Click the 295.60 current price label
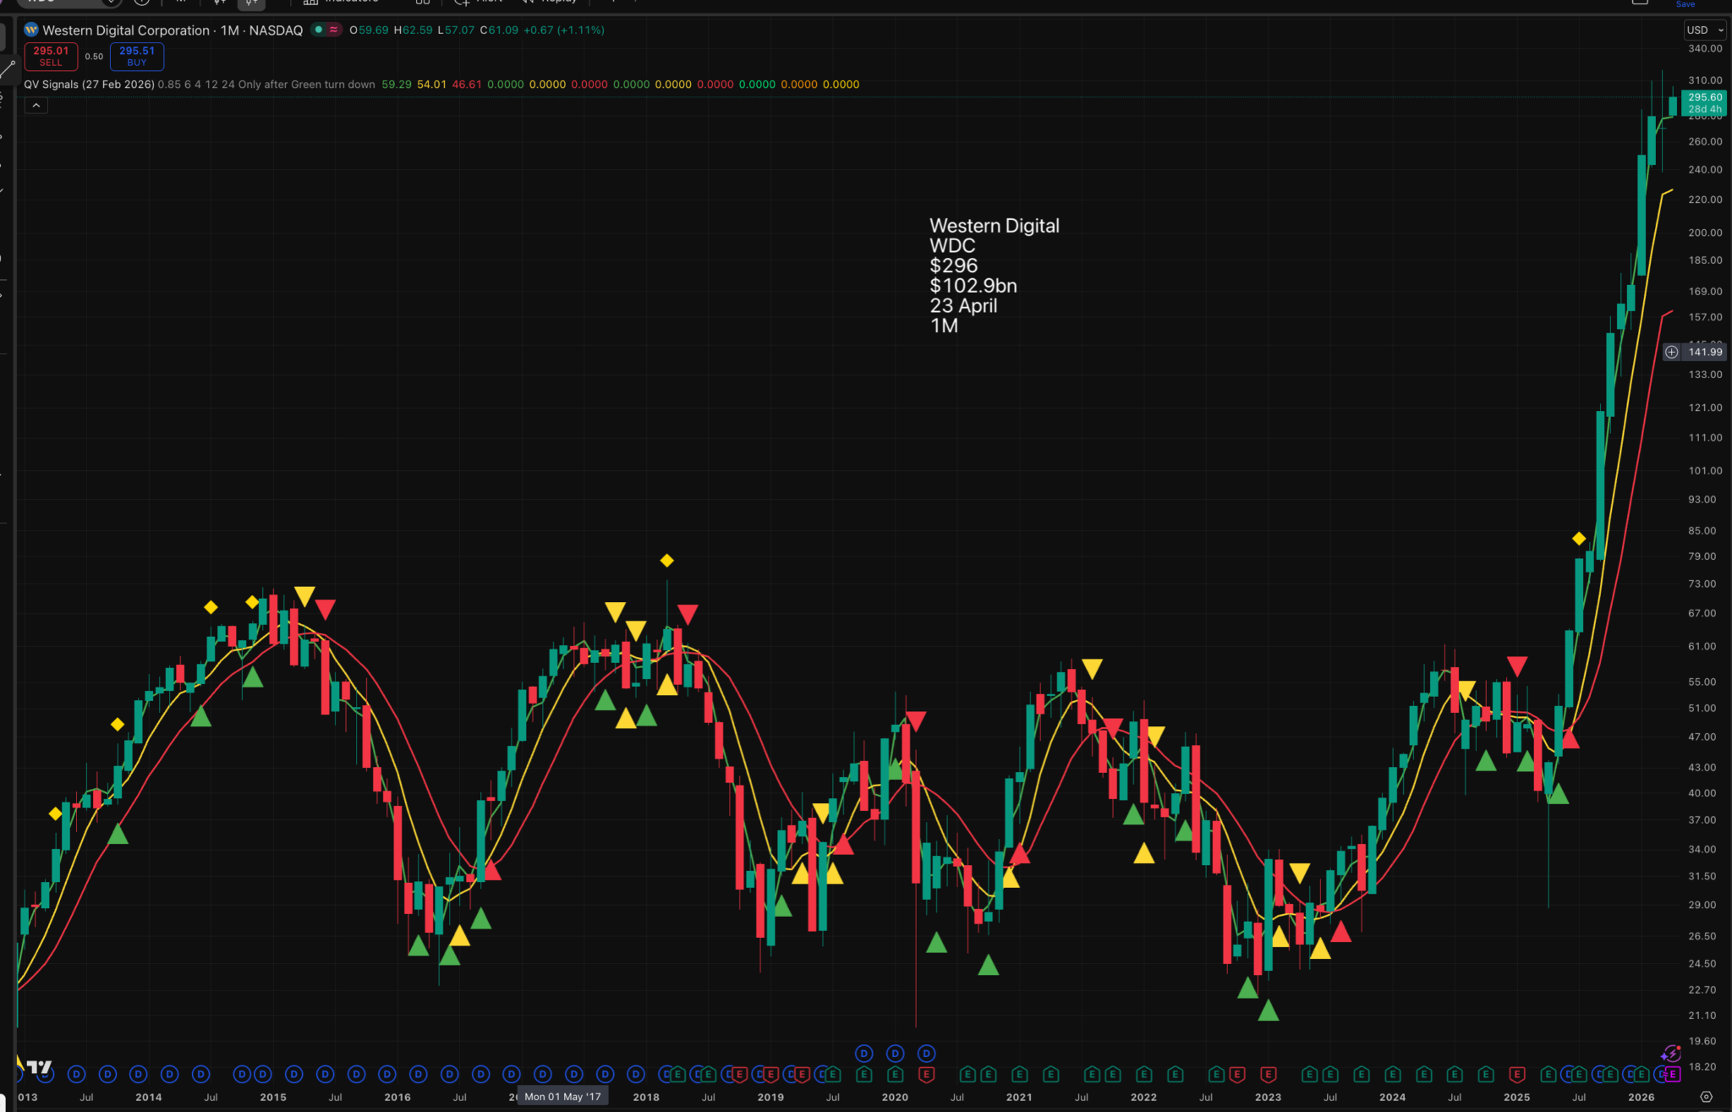The image size is (1732, 1112). [1704, 97]
